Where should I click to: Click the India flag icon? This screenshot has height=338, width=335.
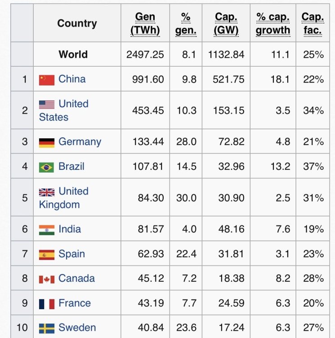pos(47,229)
